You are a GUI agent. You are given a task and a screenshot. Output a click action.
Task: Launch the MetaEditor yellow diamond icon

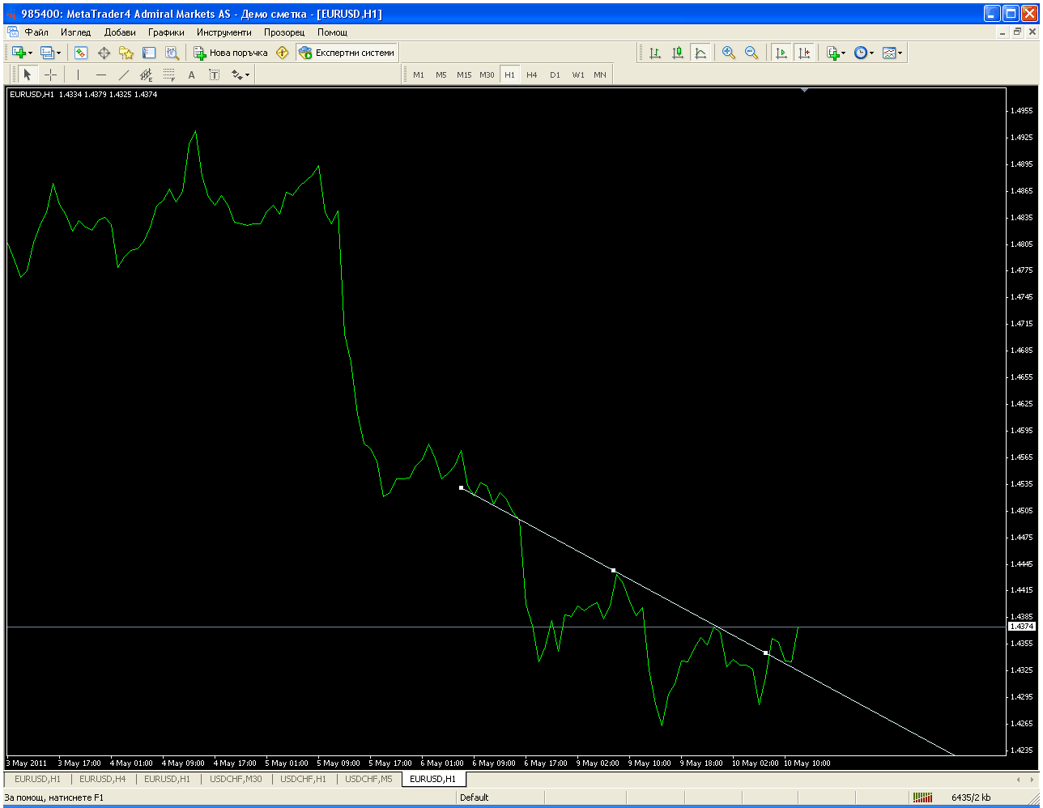point(282,53)
